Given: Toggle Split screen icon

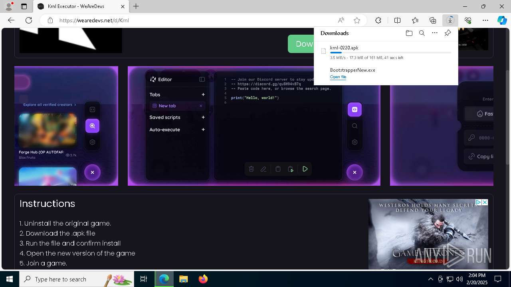Looking at the screenshot, I should click(397, 20).
